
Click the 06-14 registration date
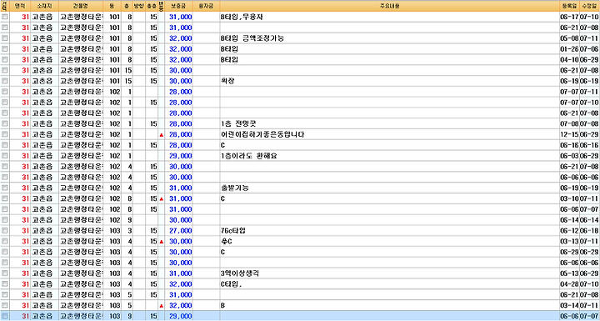pyautogui.click(x=569, y=220)
